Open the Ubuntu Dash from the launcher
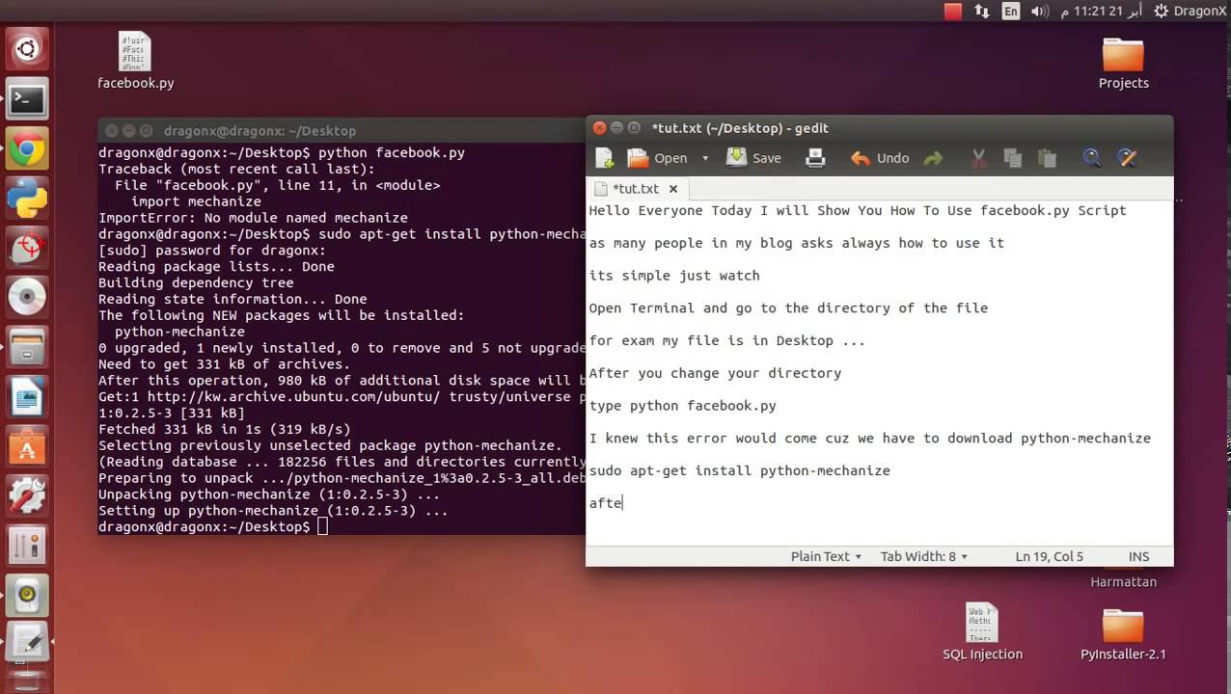This screenshot has width=1231, height=694. coord(27,48)
